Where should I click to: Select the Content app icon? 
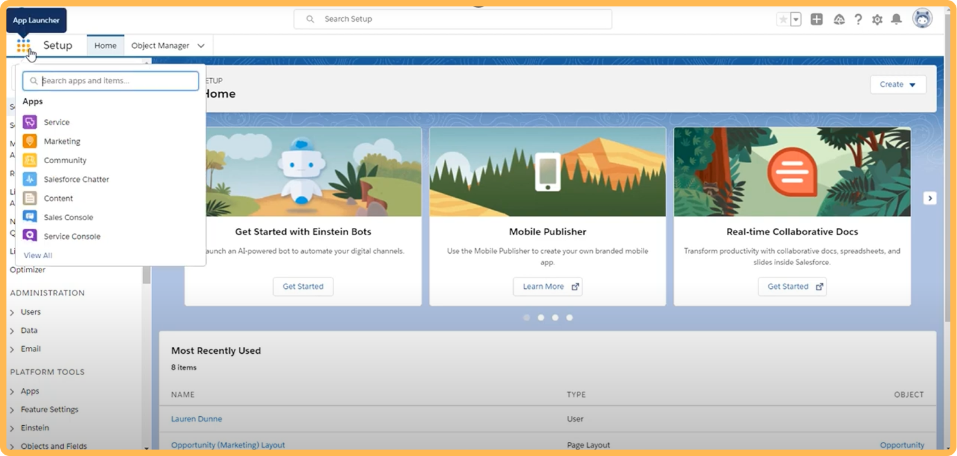[30, 198]
